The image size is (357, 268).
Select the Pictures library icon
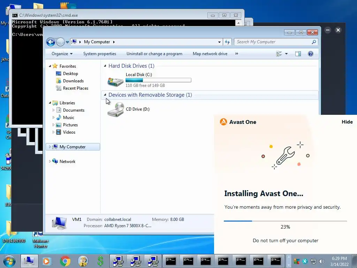click(59, 125)
